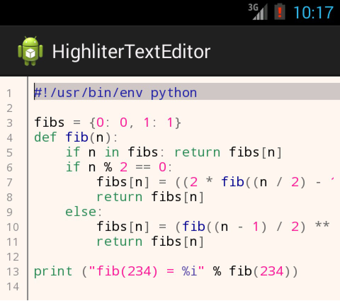The height and width of the screenshot is (301, 340).
Task: Click 'return fibs[n]' on line 11
Action: click(x=151, y=242)
